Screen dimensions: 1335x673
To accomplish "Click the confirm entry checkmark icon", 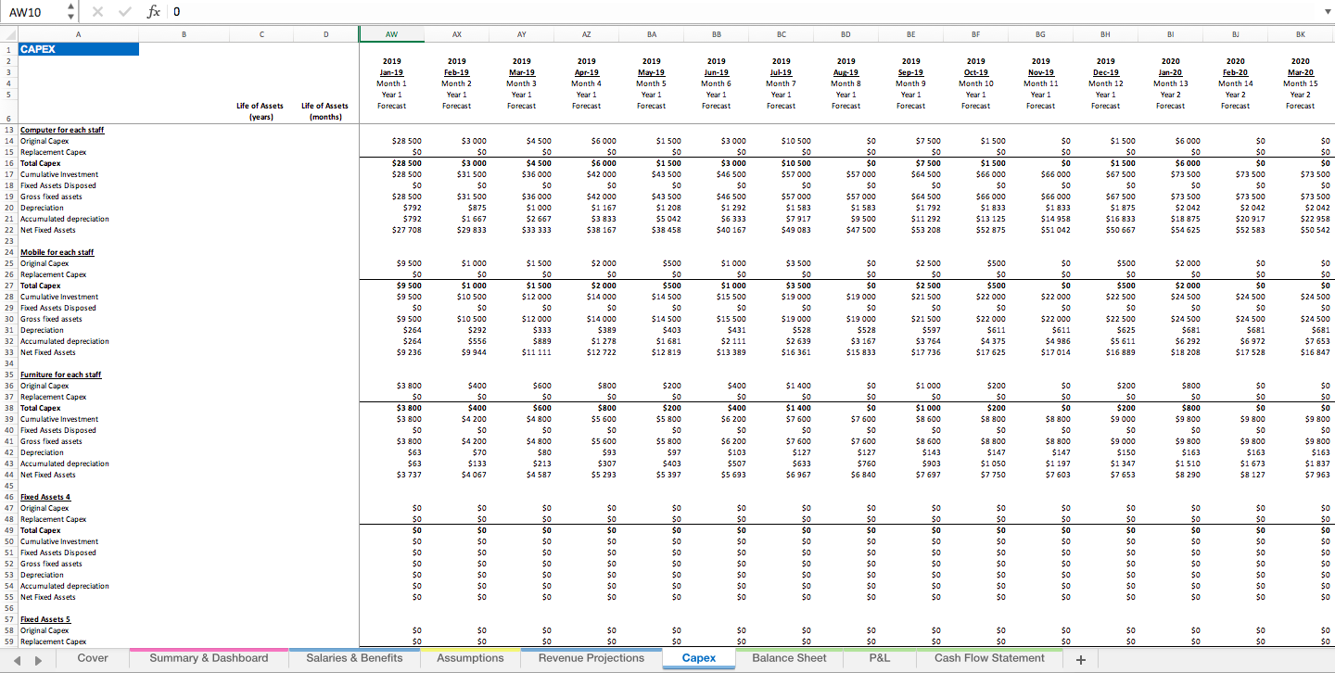I will (124, 12).
